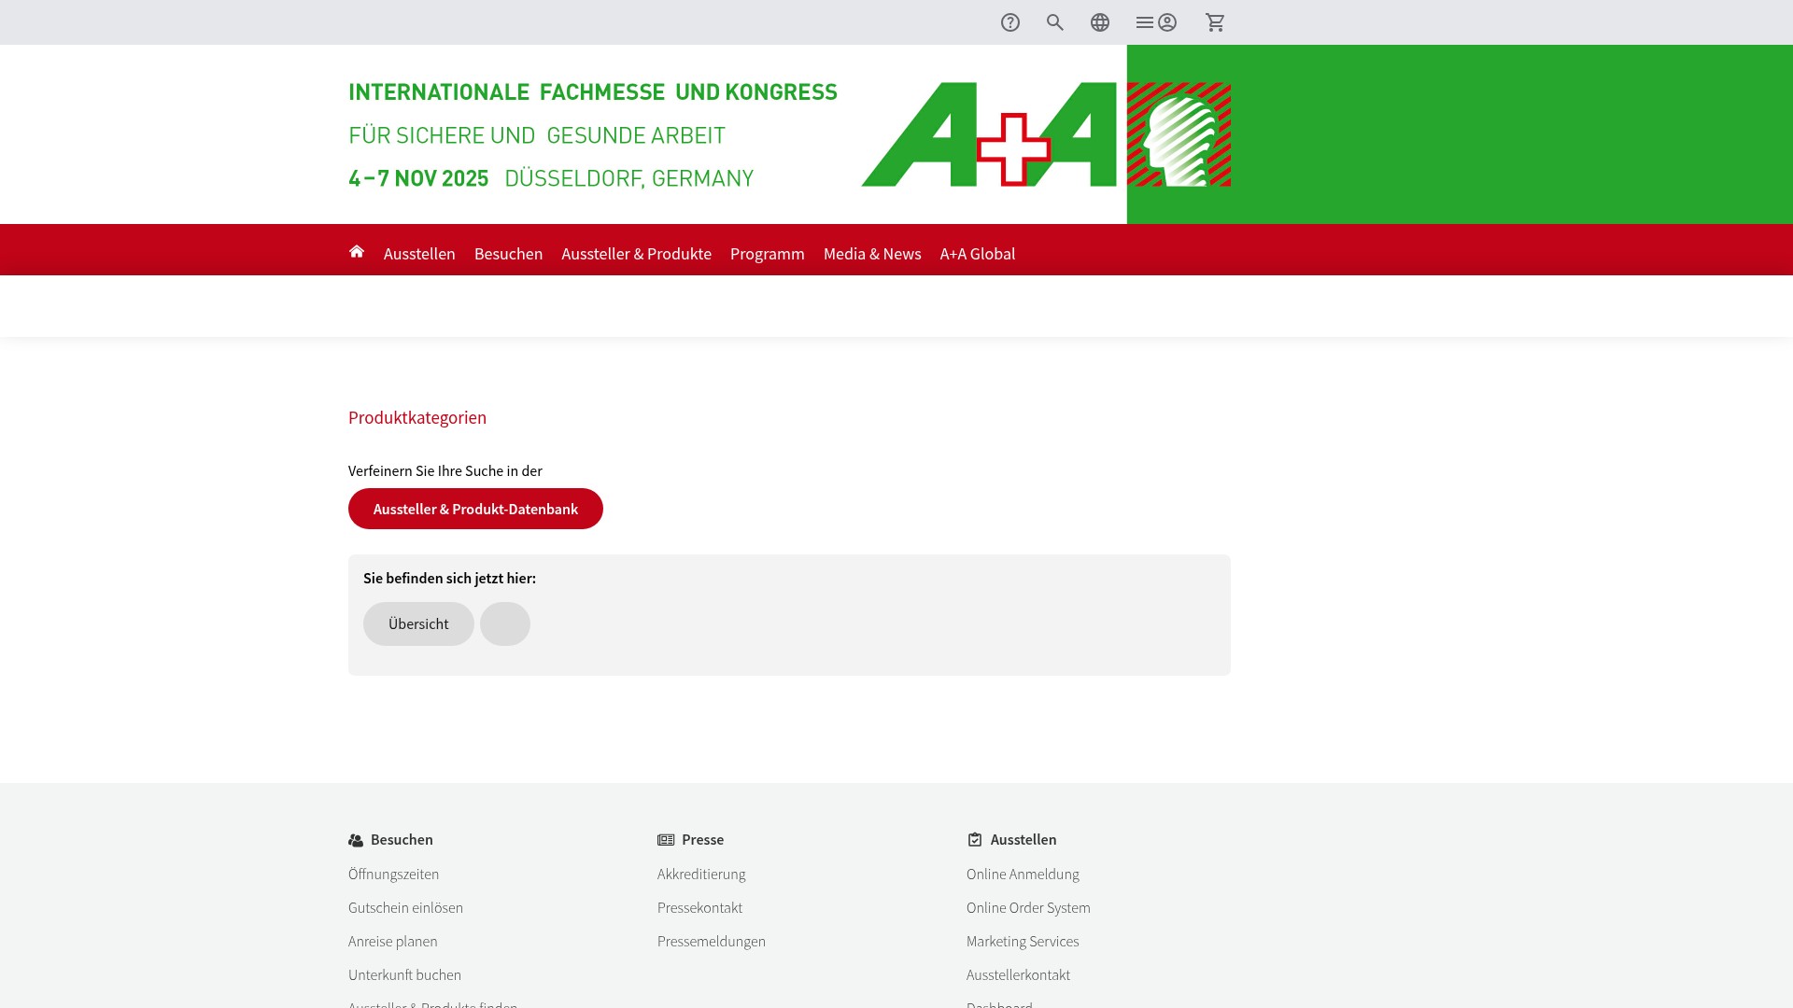Click 'INTERNATIONALE FACHMESSE UND KONGRESS' banner text
This screenshot has height=1008, width=1793.
point(593,91)
